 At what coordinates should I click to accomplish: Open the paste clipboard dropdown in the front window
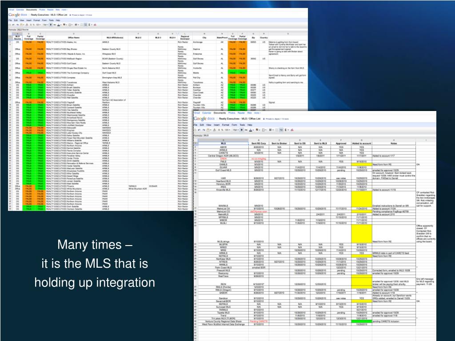(209, 130)
